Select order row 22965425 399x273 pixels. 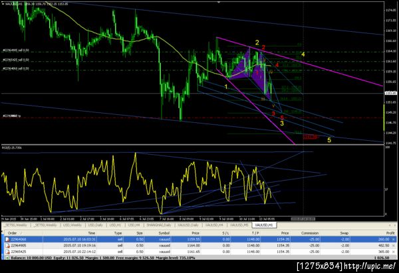coord(199,252)
